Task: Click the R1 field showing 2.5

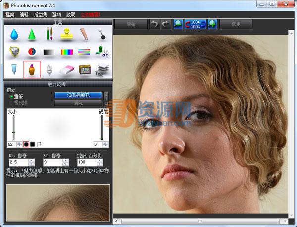Action: coord(19,162)
